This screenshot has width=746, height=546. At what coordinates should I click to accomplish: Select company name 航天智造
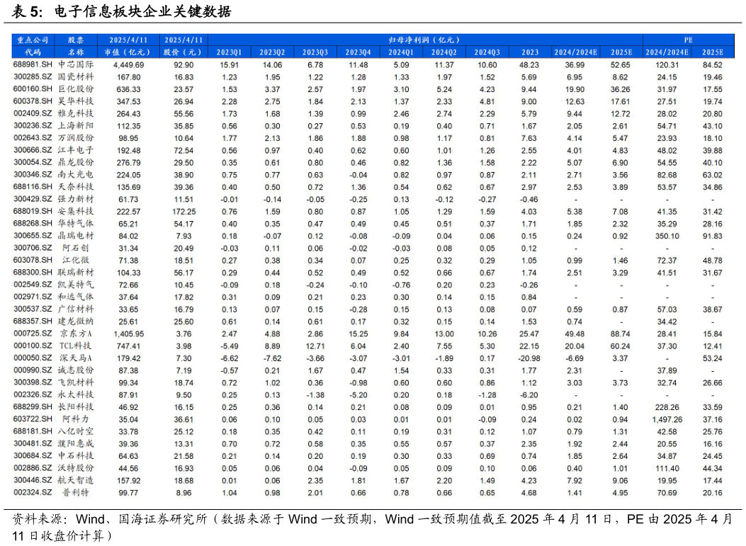tap(76, 480)
